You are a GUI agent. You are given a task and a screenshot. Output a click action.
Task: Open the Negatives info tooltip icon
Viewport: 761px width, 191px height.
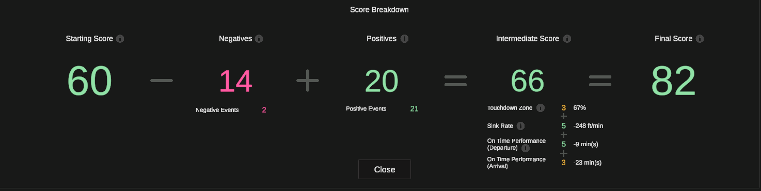tap(259, 39)
